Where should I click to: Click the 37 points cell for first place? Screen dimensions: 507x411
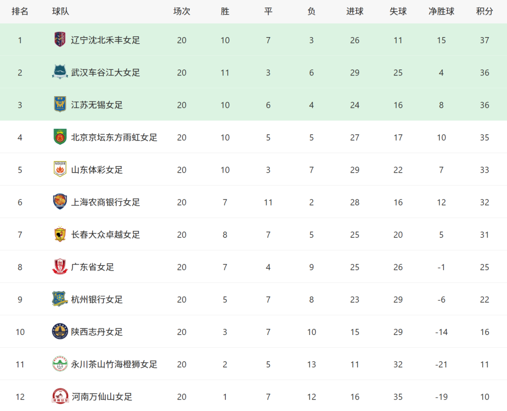coord(484,40)
